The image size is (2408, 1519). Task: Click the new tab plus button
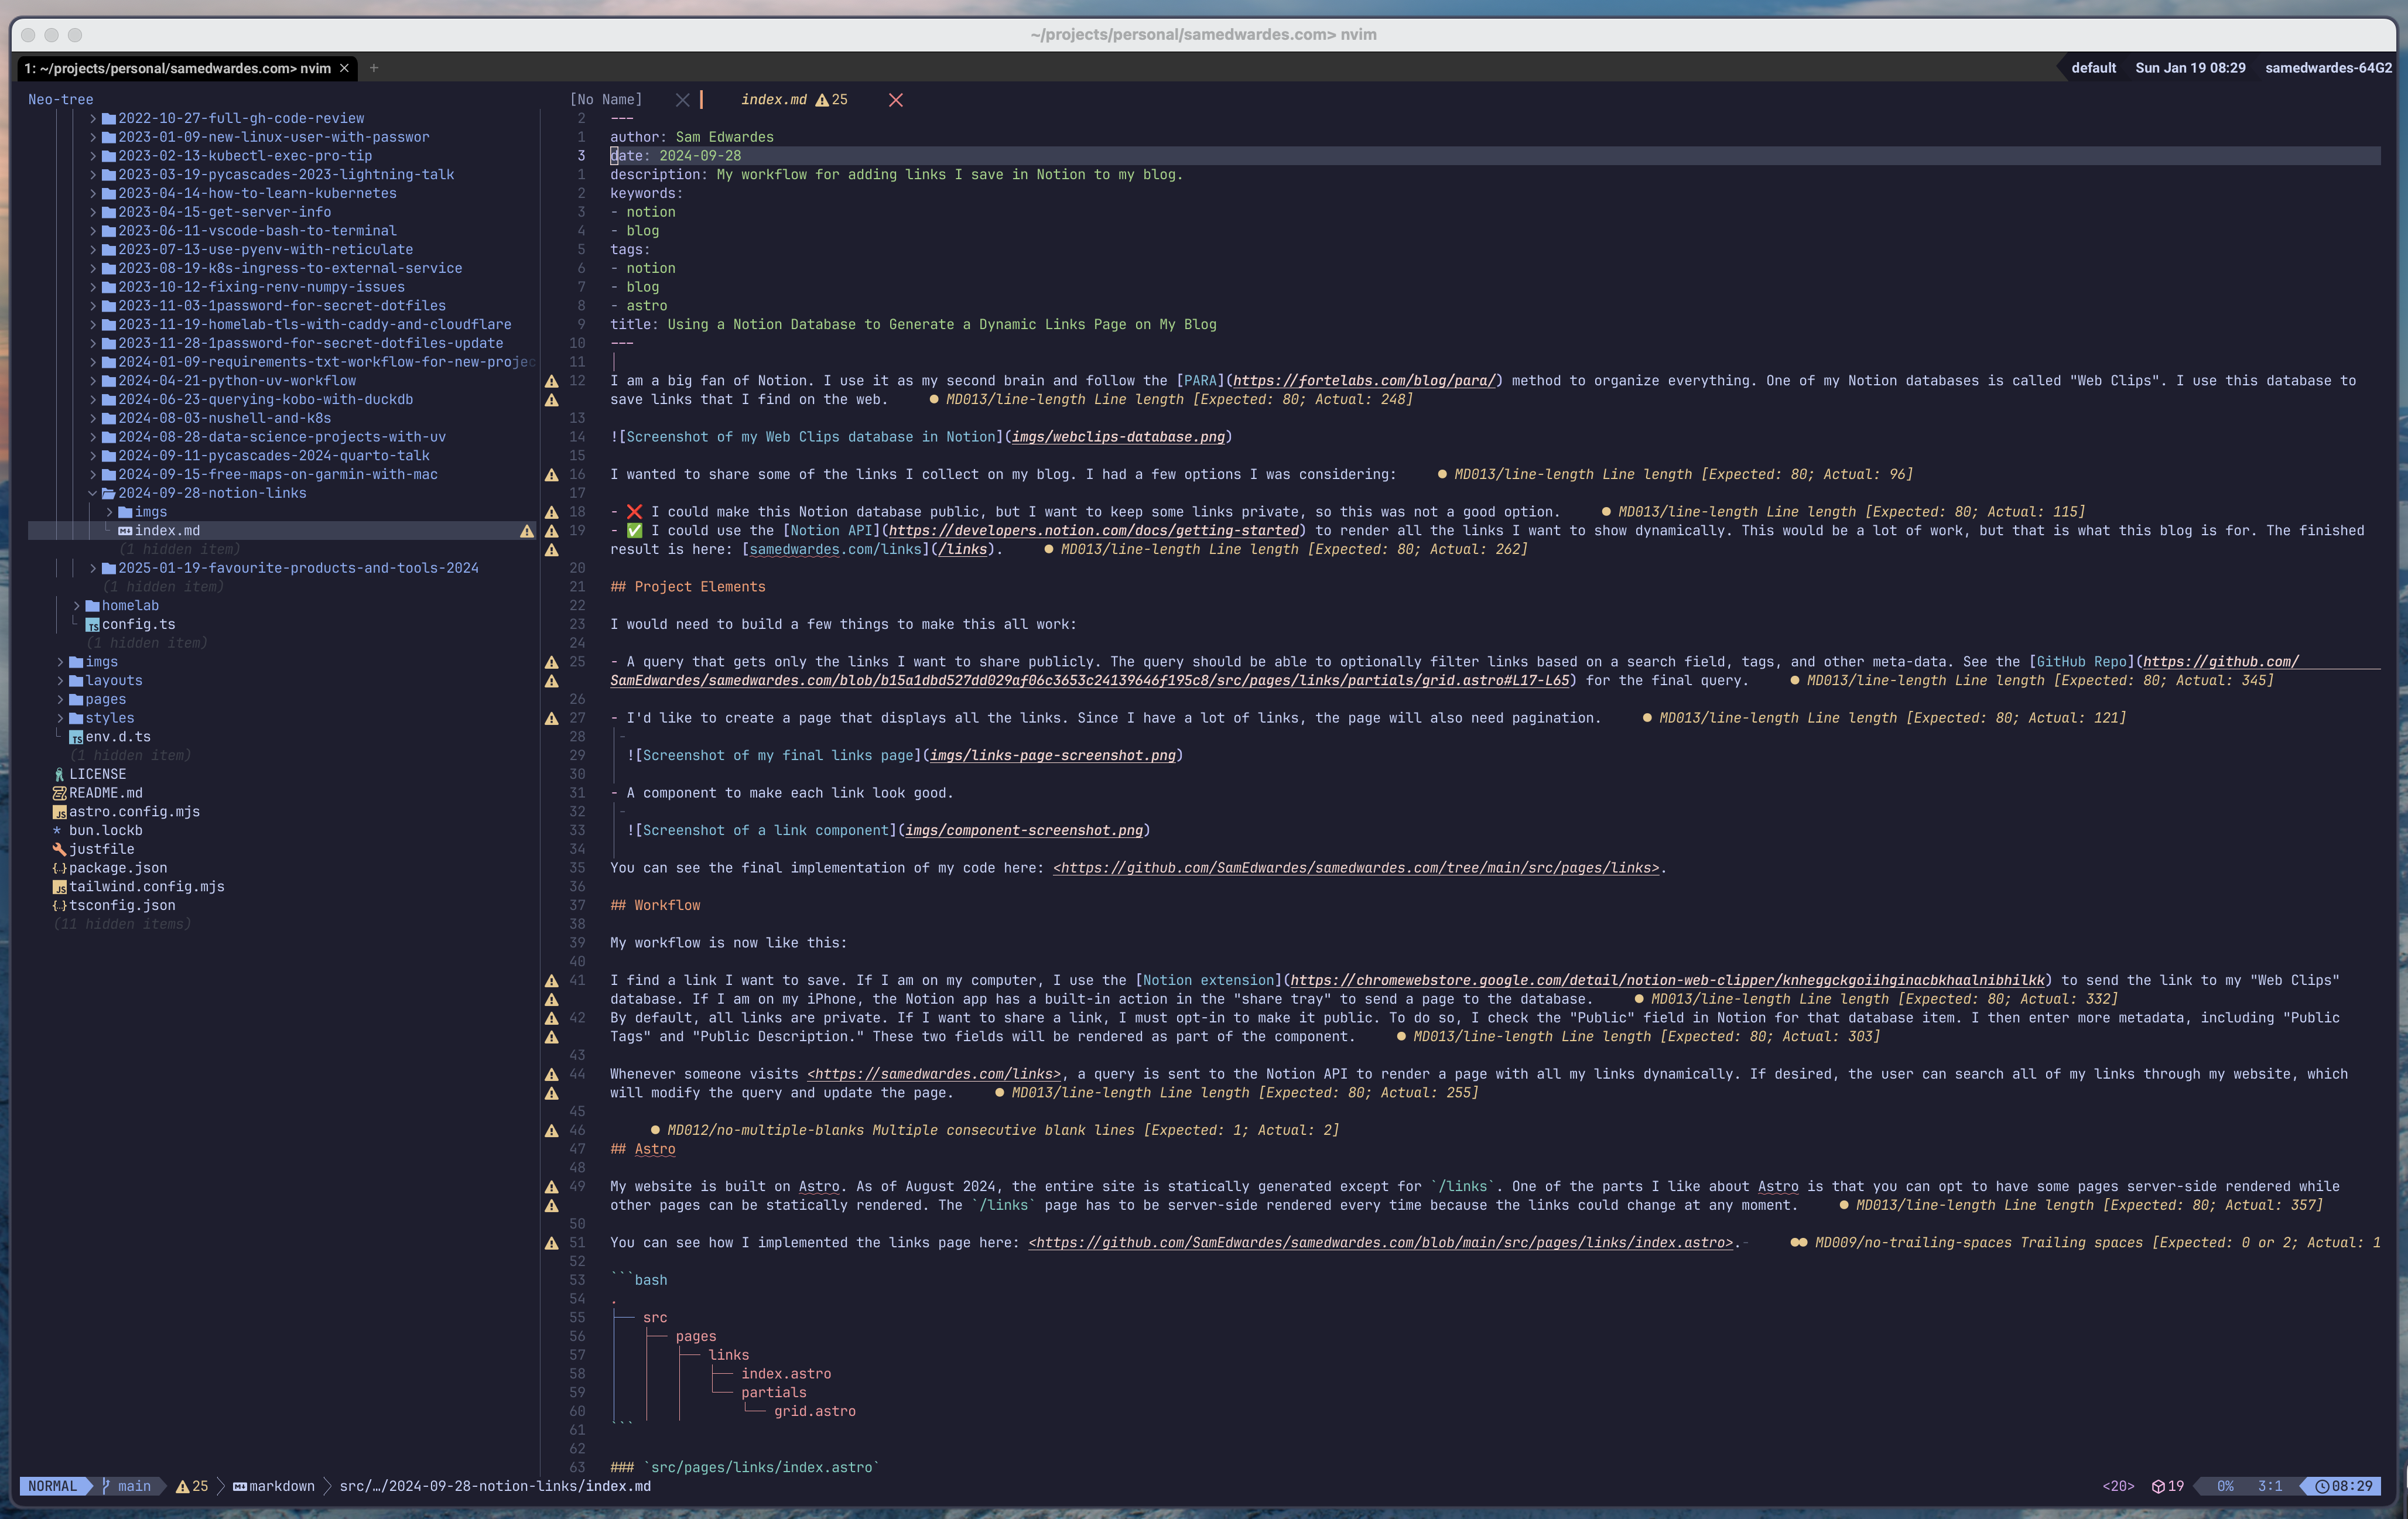(x=374, y=68)
